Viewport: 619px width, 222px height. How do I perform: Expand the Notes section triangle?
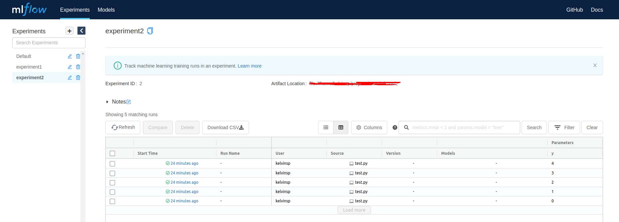[107, 102]
